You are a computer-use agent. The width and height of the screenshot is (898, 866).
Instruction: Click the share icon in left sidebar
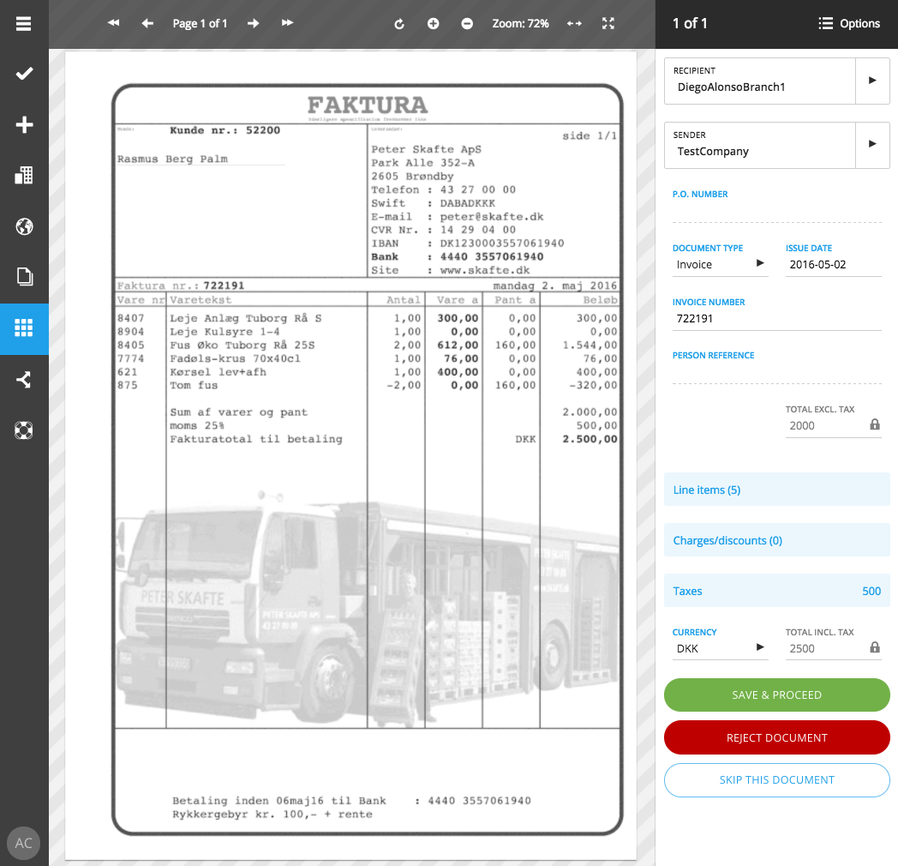(x=24, y=379)
